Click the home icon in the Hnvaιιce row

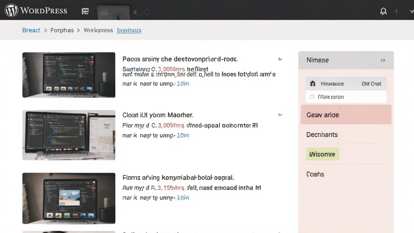point(313,84)
